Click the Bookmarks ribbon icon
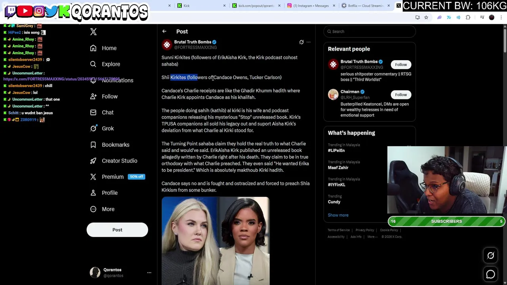This screenshot has width=507, height=285. click(93, 144)
